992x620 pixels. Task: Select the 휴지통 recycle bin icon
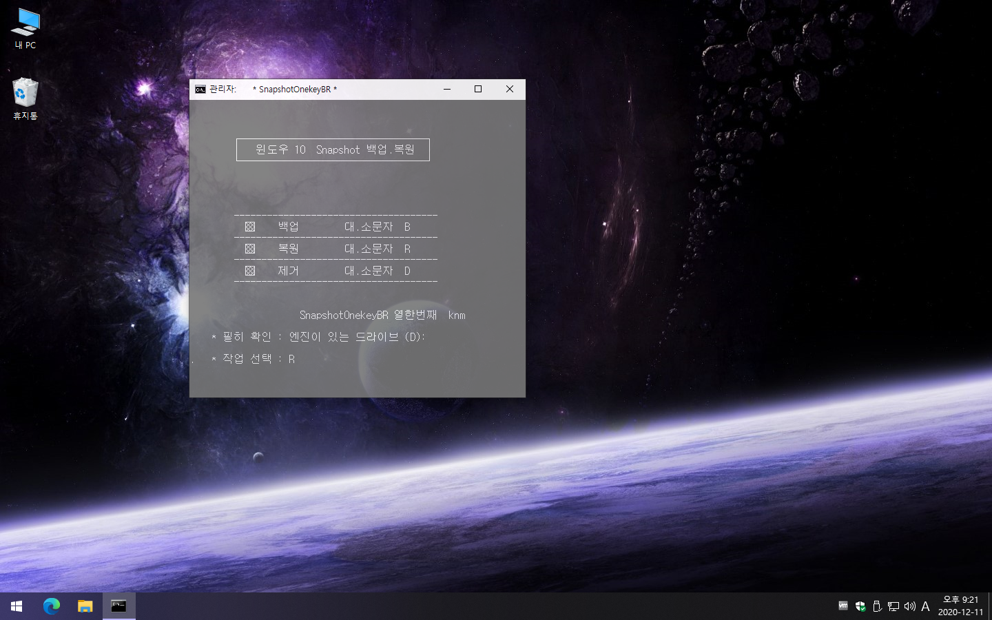[25, 99]
